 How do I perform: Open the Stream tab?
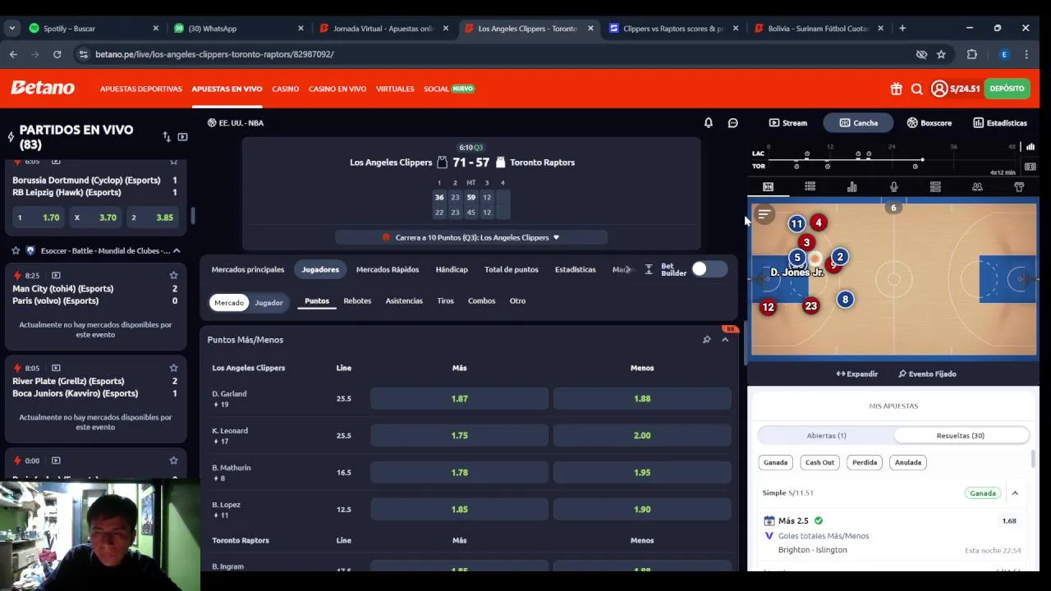(788, 123)
